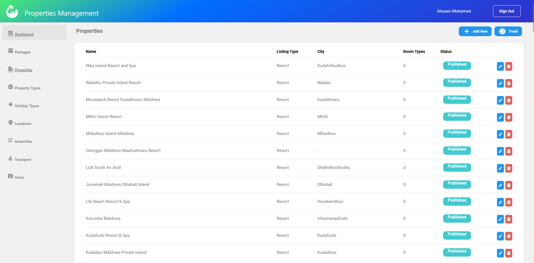Select the LUX South Ari Atoll name
This screenshot has height=263, width=534.
103,168
